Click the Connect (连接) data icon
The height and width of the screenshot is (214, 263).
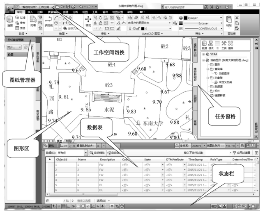pyautogui.click(x=10, y=21)
